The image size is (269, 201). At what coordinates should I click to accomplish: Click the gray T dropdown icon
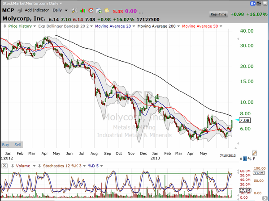click(259, 4)
